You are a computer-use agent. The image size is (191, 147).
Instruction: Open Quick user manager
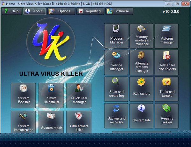(x=79, y=96)
